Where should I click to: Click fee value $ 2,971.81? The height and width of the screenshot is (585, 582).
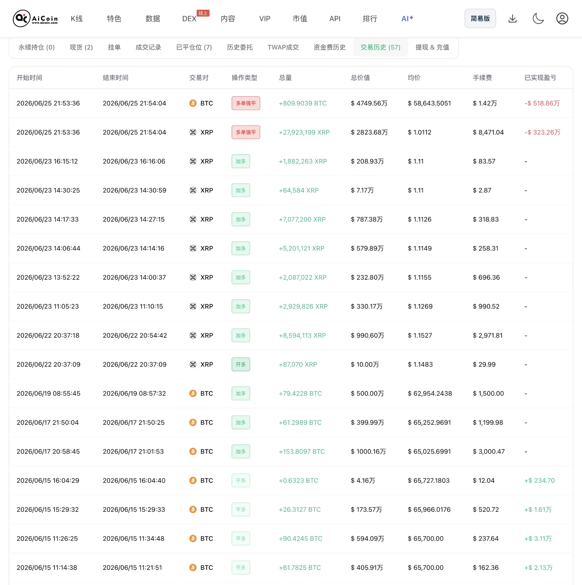click(487, 336)
